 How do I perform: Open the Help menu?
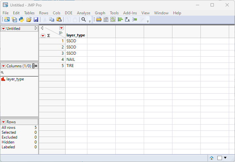point(177,13)
